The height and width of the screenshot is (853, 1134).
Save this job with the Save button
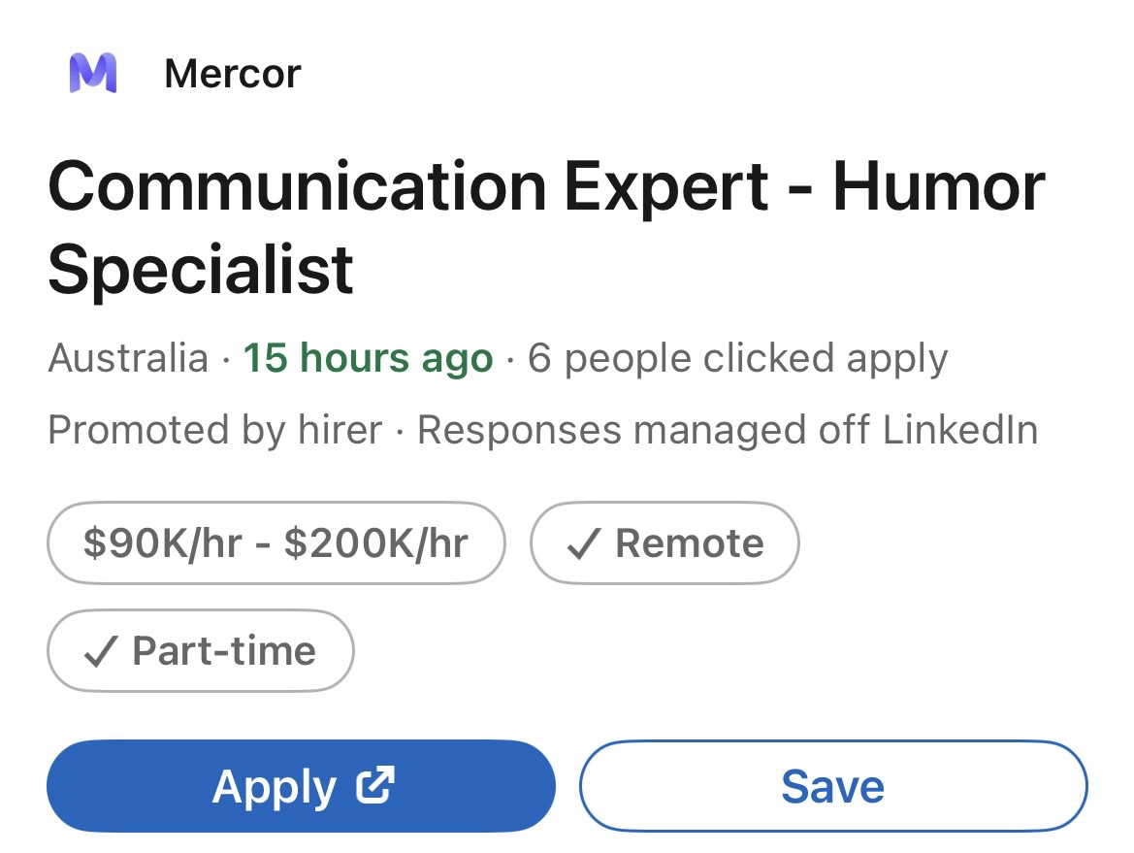(833, 786)
